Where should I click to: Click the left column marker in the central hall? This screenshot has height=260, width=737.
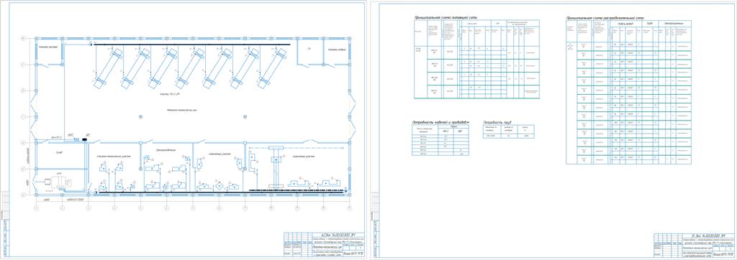pyautogui.click(x=140, y=116)
